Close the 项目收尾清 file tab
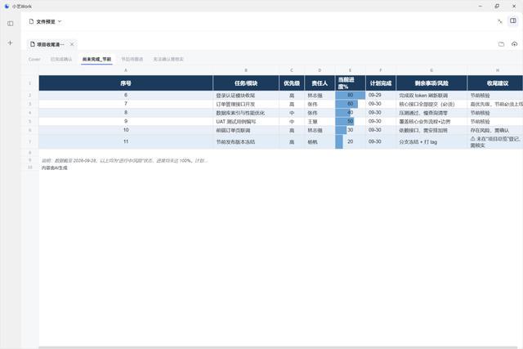523x349 pixels. point(72,44)
